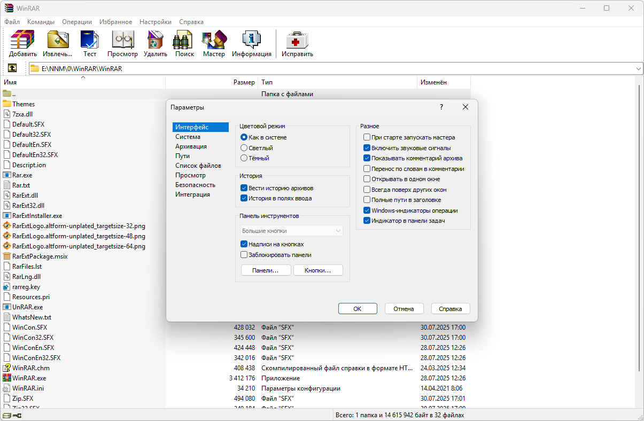The height and width of the screenshot is (421, 644).
Task: Click the WinRAR.chm help file icon
Action: tap(7, 368)
